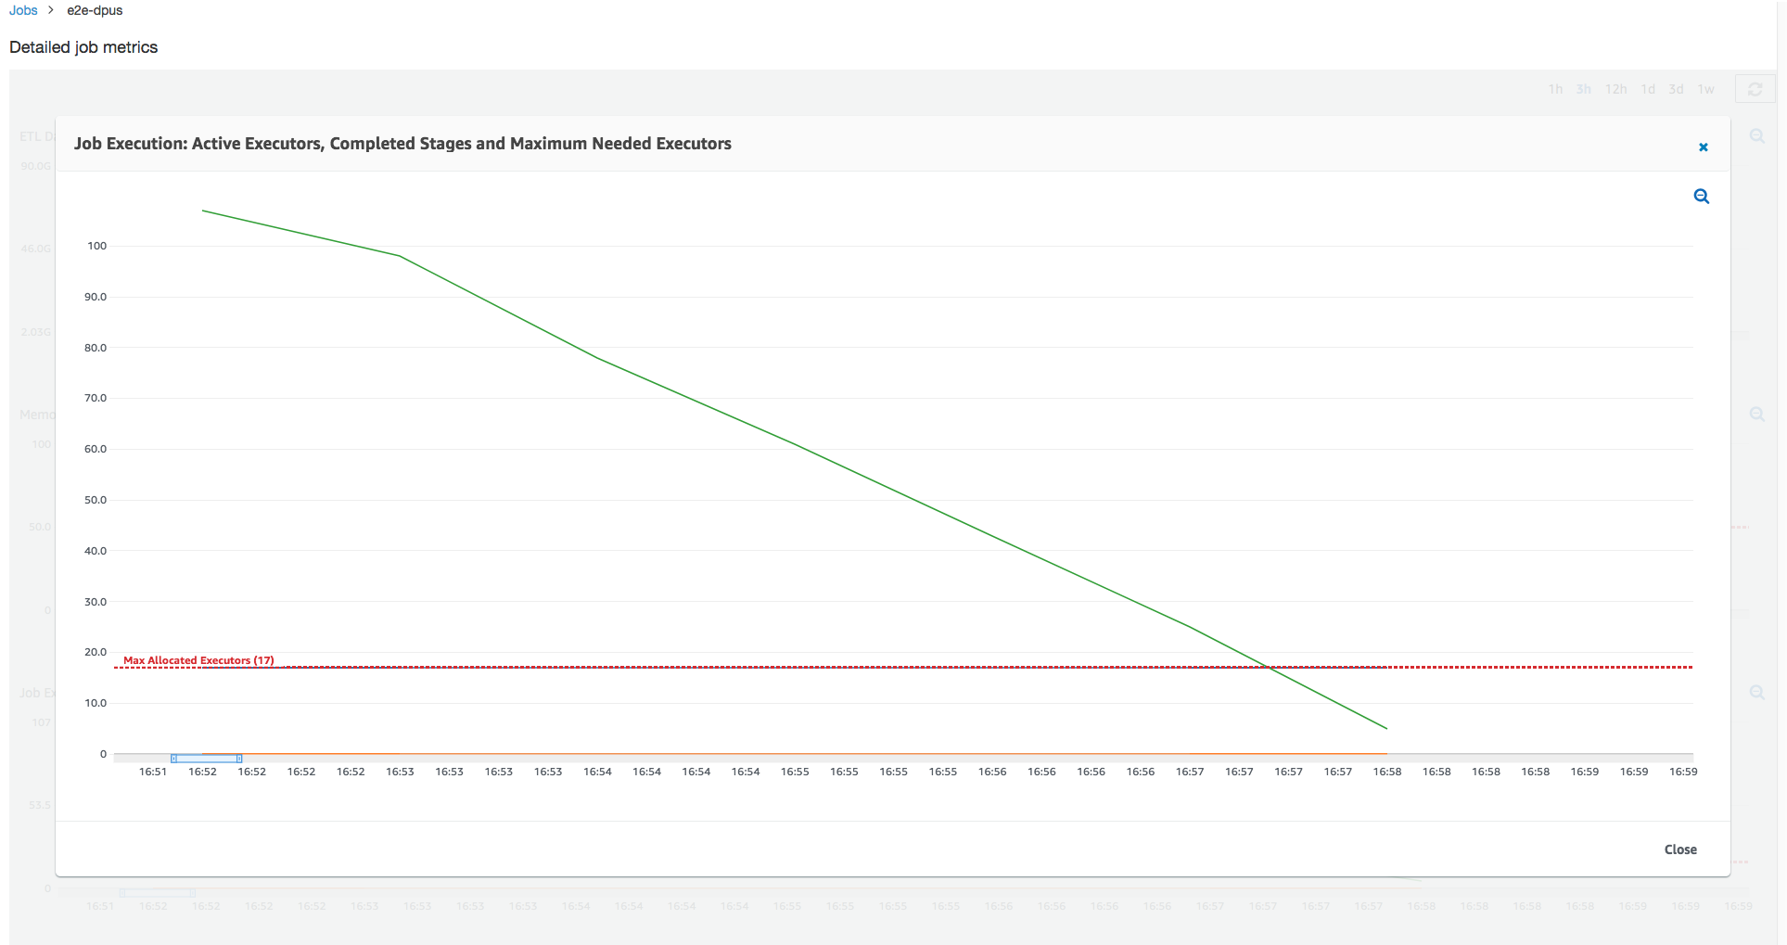The height and width of the screenshot is (945, 1787).
Task: Click the Max Allocated Executors (17) label
Action: (x=198, y=660)
